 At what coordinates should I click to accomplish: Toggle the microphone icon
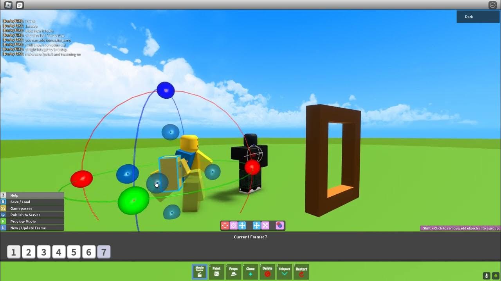487,276
